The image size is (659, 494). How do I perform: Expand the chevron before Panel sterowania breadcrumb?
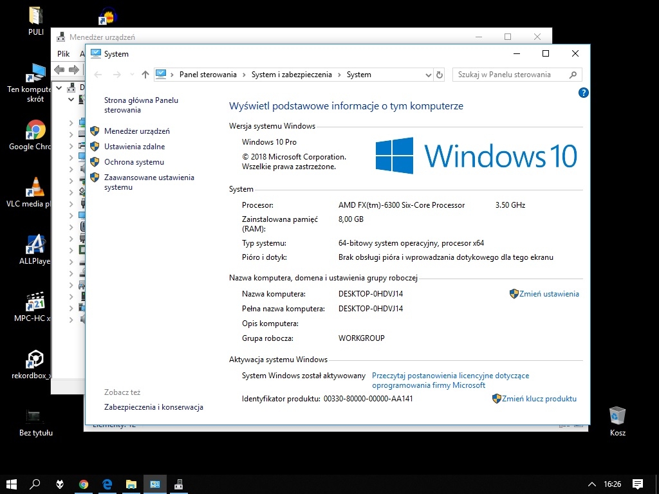172,75
